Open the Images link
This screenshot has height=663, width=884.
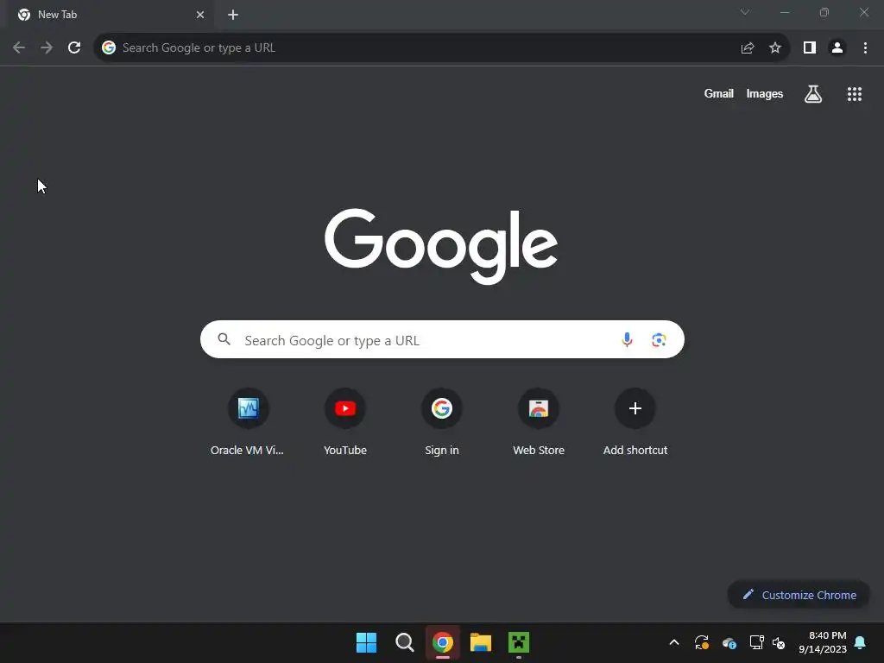(765, 93)
